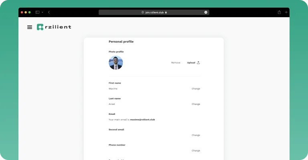Click the upload arrow icon
Image resolution: width=308 pixels, height=160 pixels.
(199, 63)
